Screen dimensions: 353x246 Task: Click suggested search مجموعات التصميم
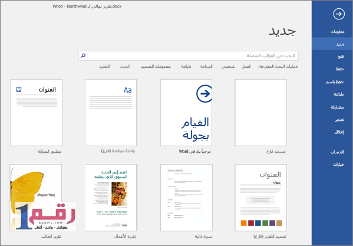click(x=156, y=67)
